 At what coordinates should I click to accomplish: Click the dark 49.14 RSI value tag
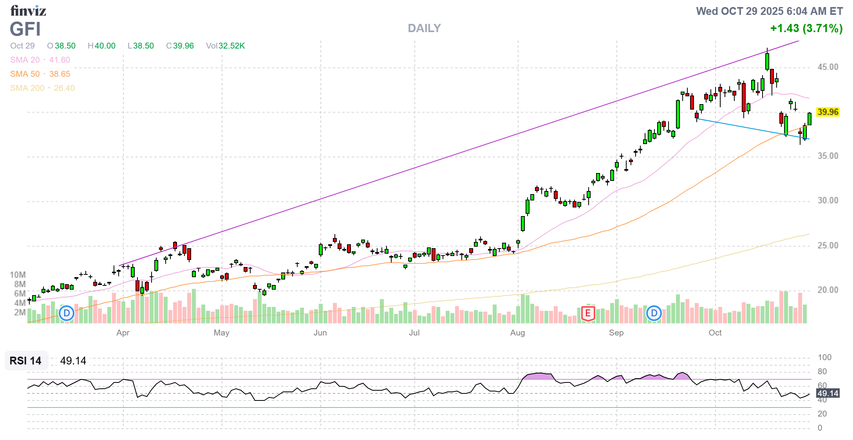click(x=828, y=393)
